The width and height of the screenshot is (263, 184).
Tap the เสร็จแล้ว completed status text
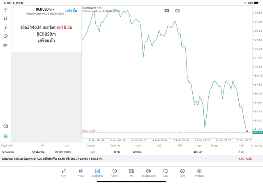pyautogui.click(x=46, y=41)
